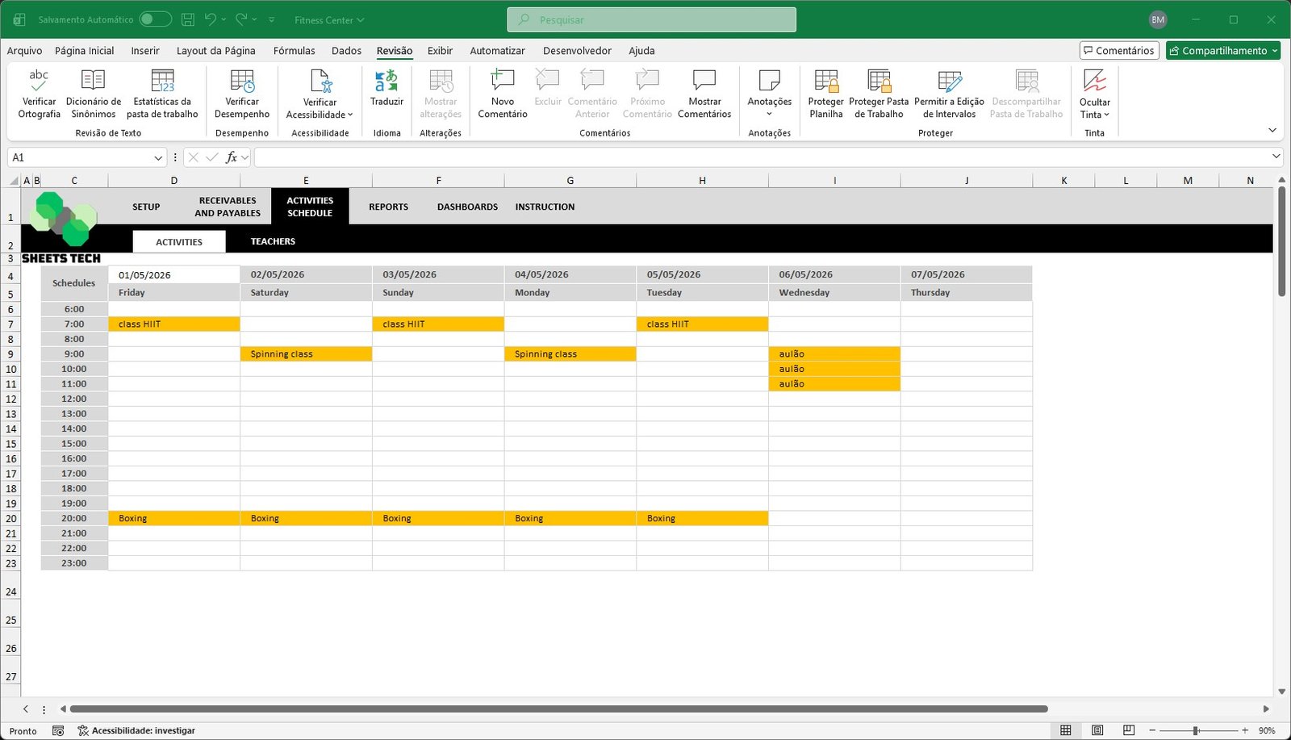Open Dicionário de Sinônimos thesaurus
This screenshot has width=1291, height=740.
point(94,82)
